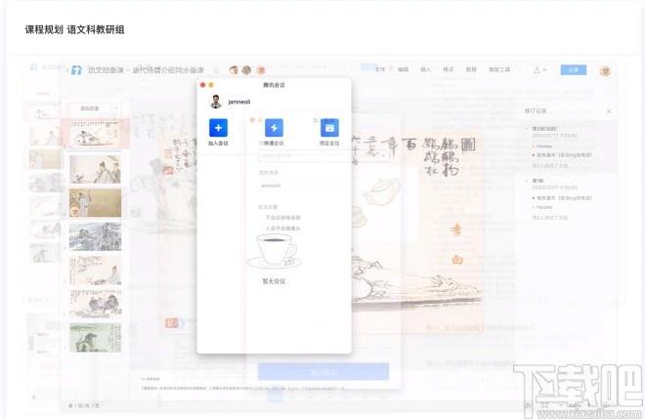Screen dimensions: 645x419
Task: Open the 数据 menu in the document window
Action: 471,69
